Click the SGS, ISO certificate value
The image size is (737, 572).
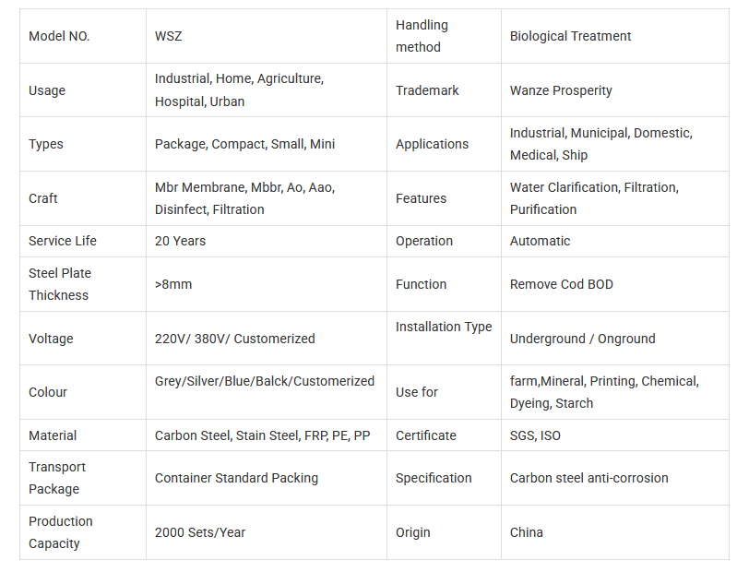(x=535, y=435)
